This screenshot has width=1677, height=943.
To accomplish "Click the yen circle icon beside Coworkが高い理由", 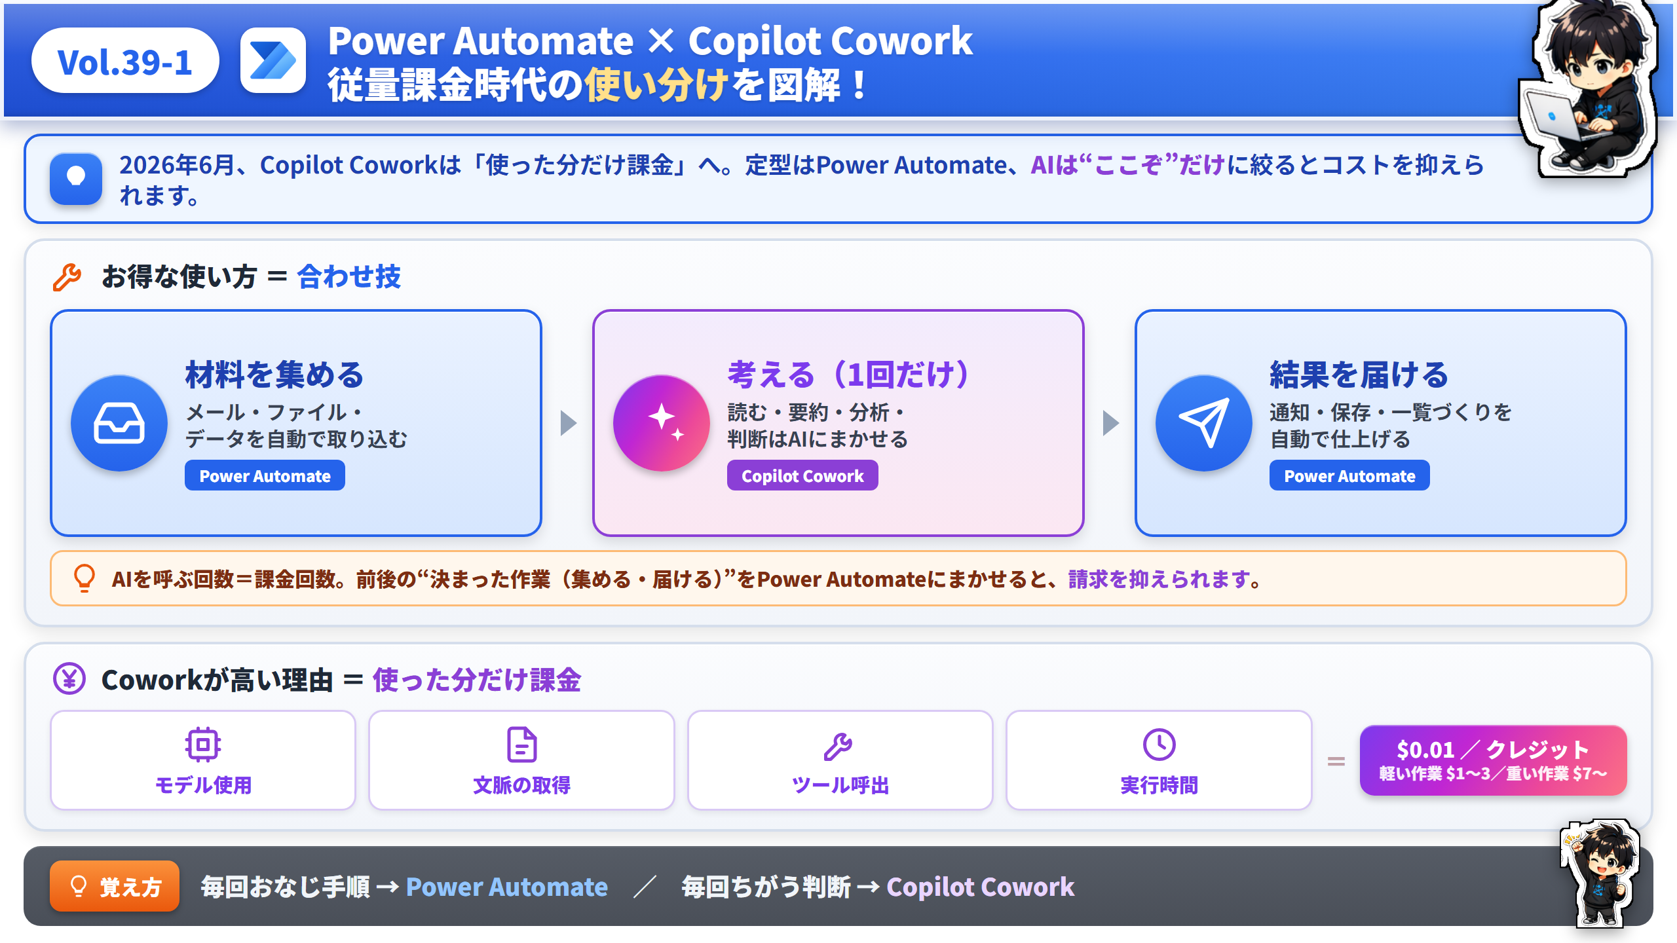I will 69,679.
